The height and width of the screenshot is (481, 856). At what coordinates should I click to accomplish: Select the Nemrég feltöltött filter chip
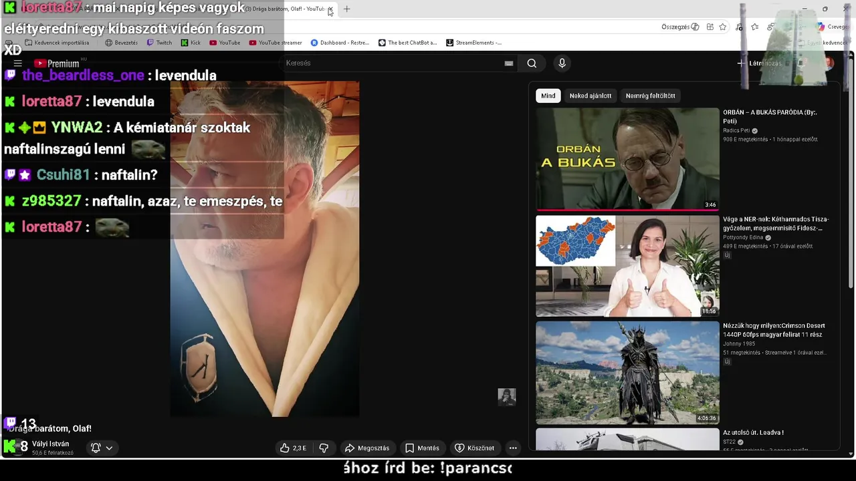[650, 96]
